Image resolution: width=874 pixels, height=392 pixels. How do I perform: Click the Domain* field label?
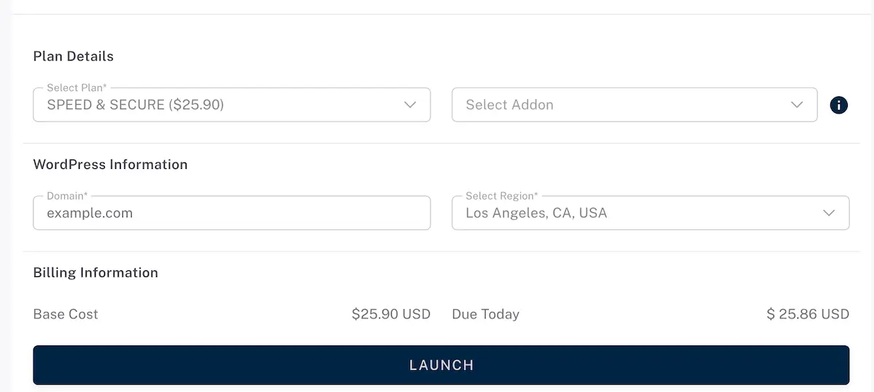(x=67, y=196)
